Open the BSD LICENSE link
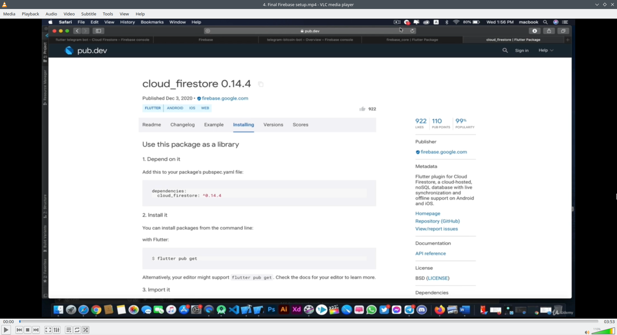Screen dimensions: 617x335 point(438,278)
